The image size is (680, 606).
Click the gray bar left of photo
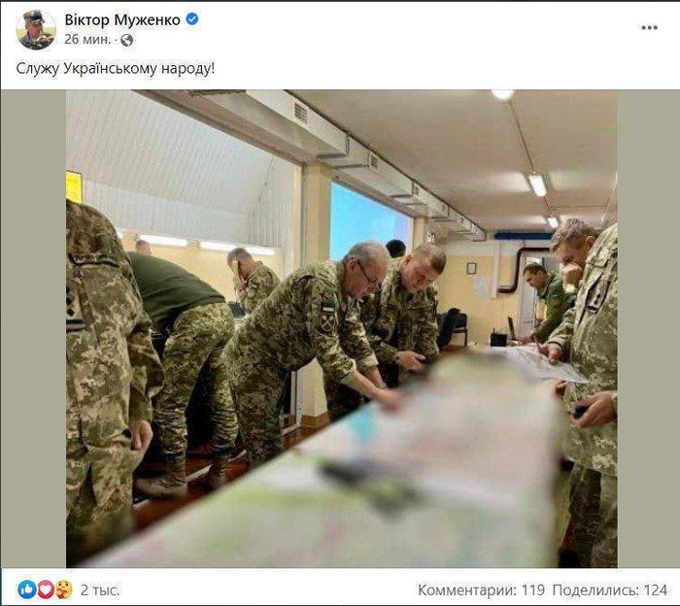(33, 328)
